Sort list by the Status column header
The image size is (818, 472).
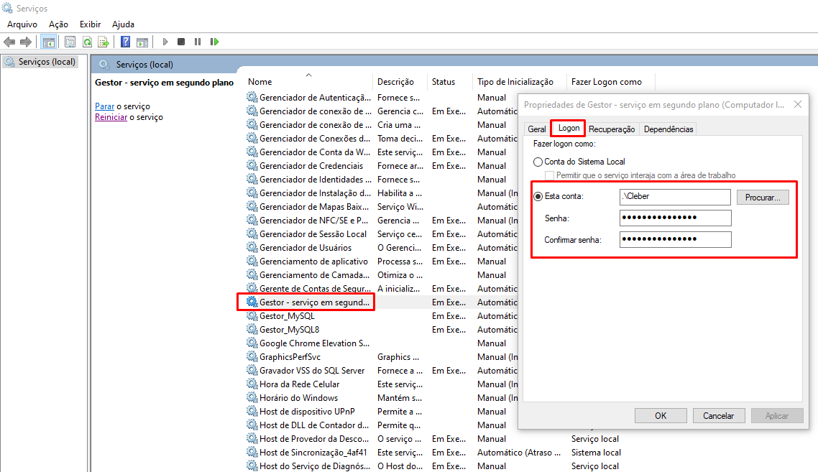(x=444, y=82)
